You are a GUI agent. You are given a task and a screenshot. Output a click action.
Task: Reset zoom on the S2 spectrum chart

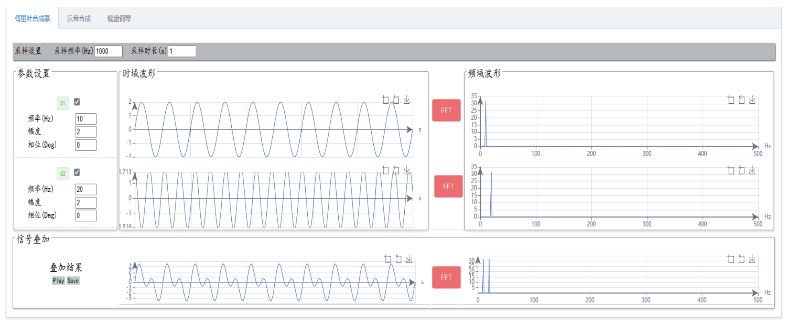pos(742,170)
